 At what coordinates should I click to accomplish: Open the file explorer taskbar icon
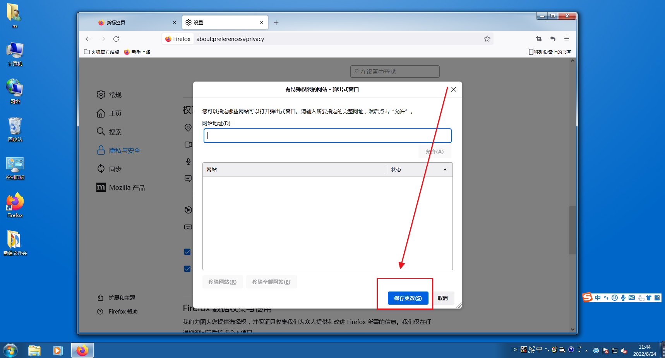tap(34, 351)
